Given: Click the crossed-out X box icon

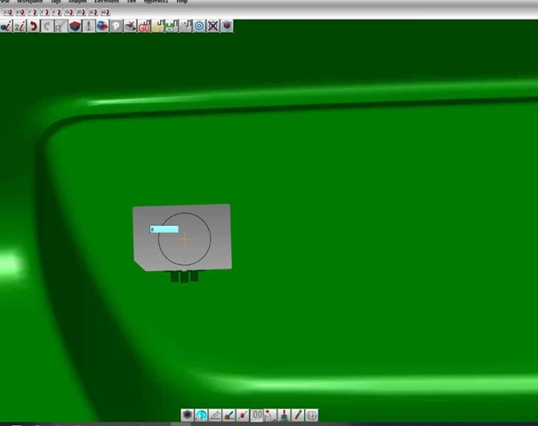Looking at the screenshot, I should click(213, 27).
